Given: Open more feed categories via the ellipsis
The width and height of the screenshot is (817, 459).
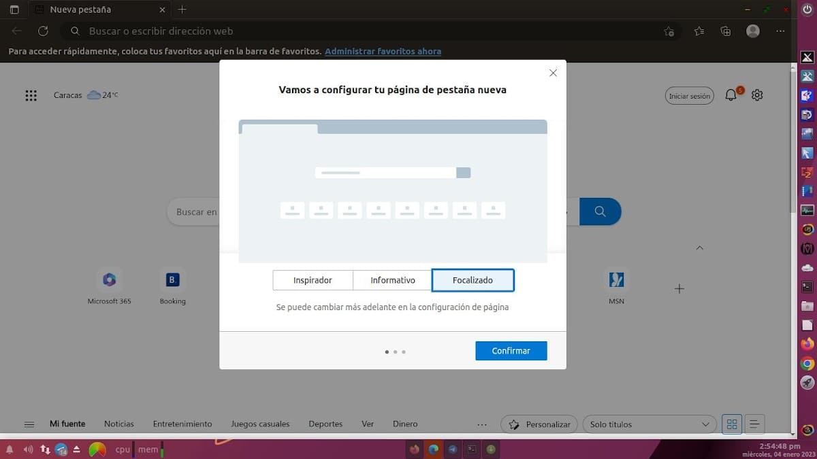Looking at the screenshot, I should (x=482, y=424).
